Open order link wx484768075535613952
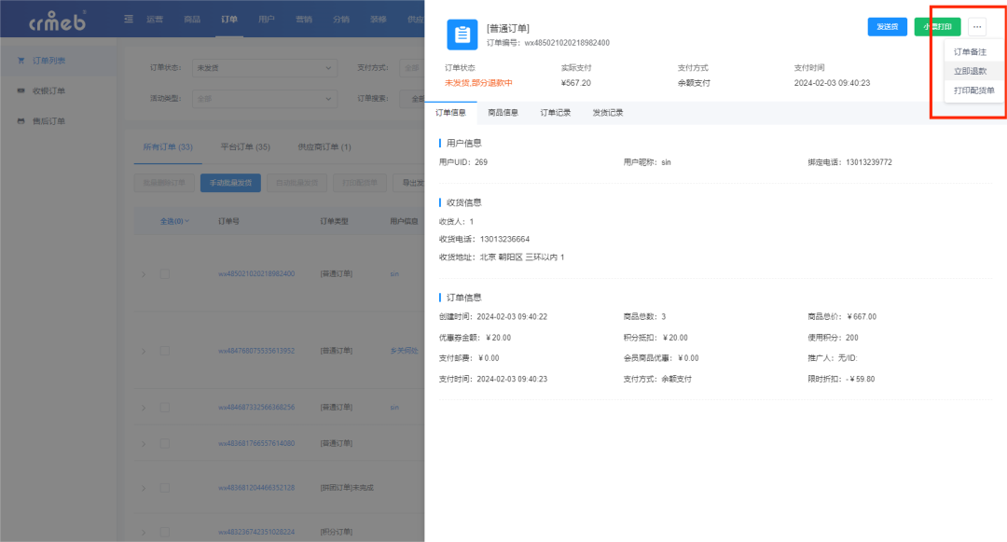 coord(256,351)
